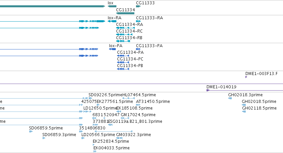
Task: Click the SD06859.5prime EST label
Action: [x=46, y=128]
